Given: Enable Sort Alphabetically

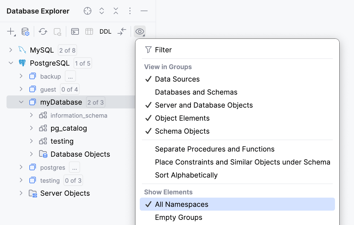Looking at the screenshot, I should click(x=186, y=175).
